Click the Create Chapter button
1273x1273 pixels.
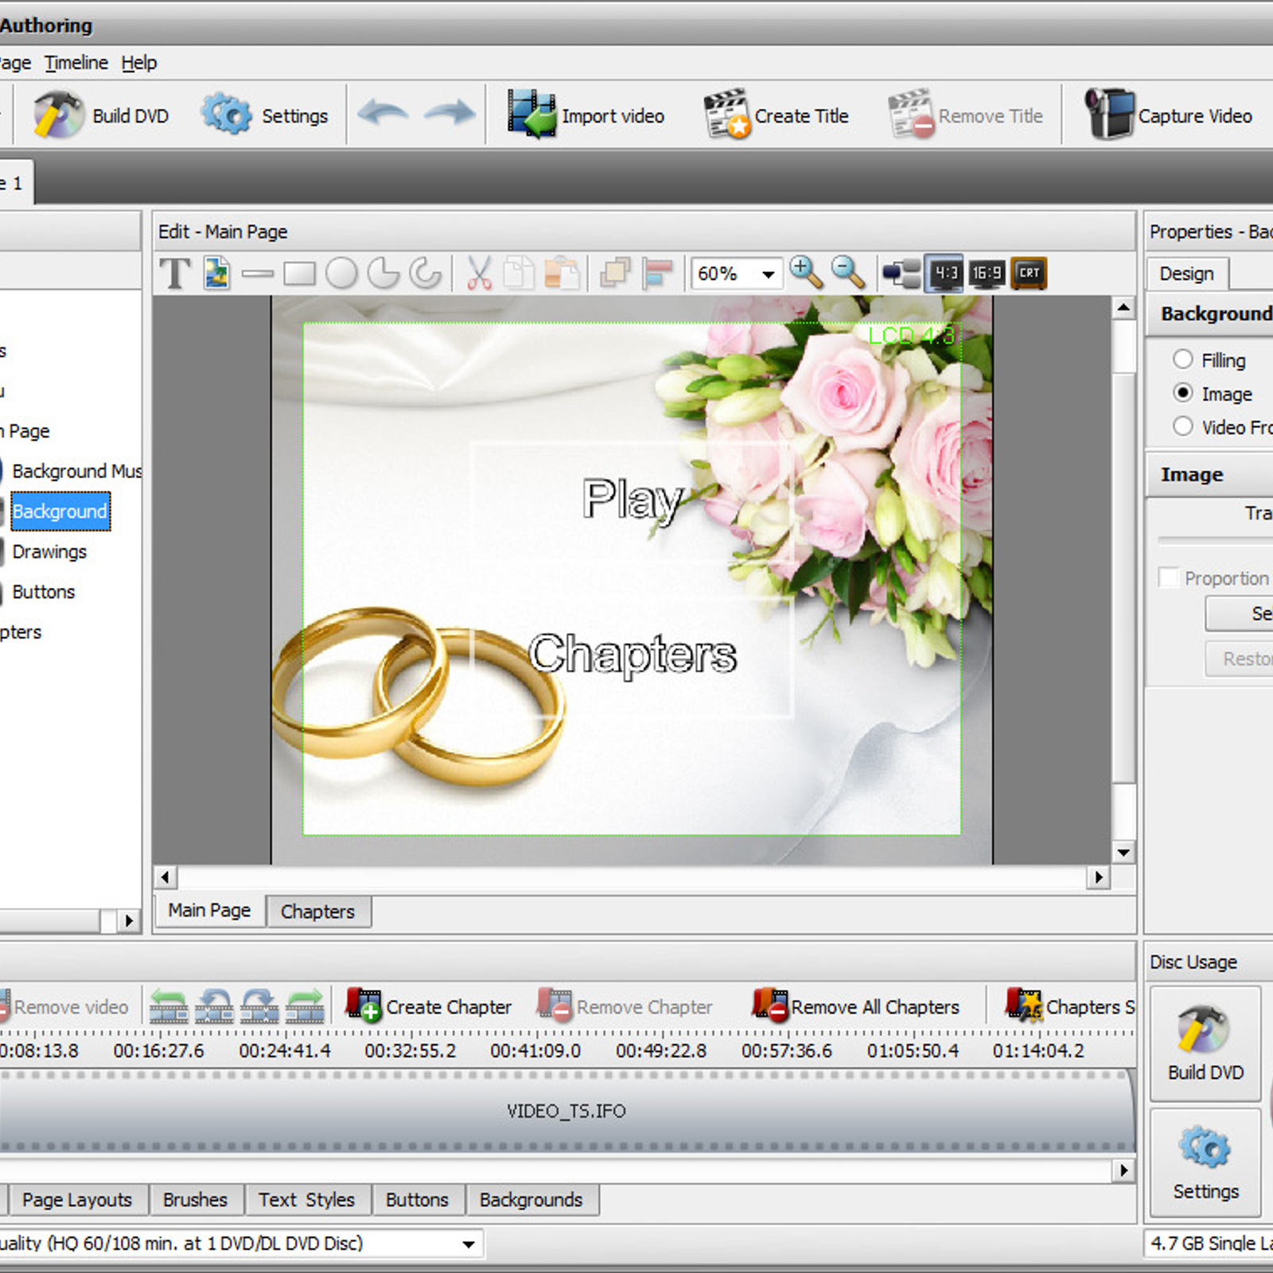pyautogui.click(x=430, y=1007)
